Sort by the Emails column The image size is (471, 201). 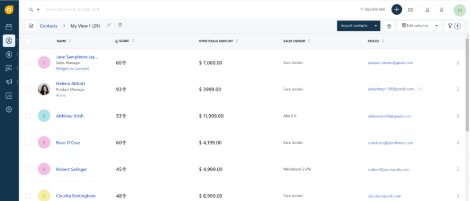(383, 41)
